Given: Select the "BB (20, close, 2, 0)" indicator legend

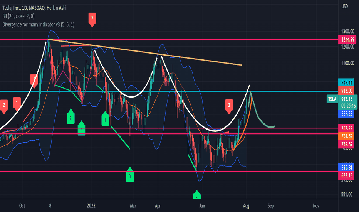Looking at the screenshot, I should [x=18, y=16].
